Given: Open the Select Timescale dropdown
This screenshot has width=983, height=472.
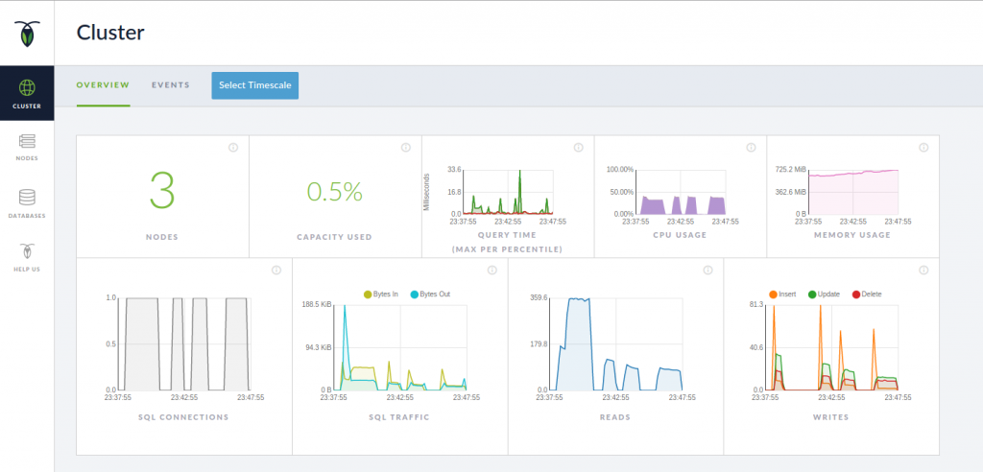Looking at the screenshot, I should 255,85.
